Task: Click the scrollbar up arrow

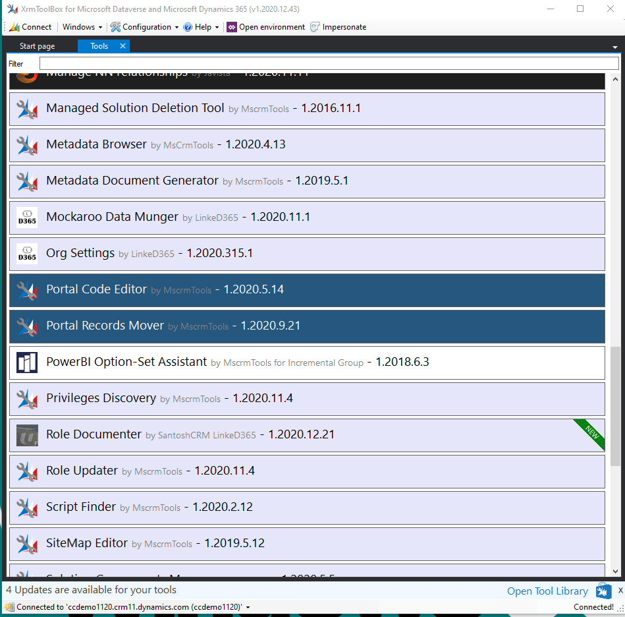Action: (x=615, y=79)
